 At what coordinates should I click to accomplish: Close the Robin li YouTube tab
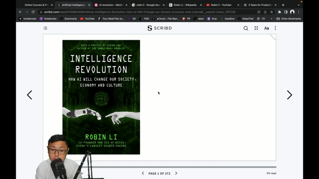tap(238, 5)
